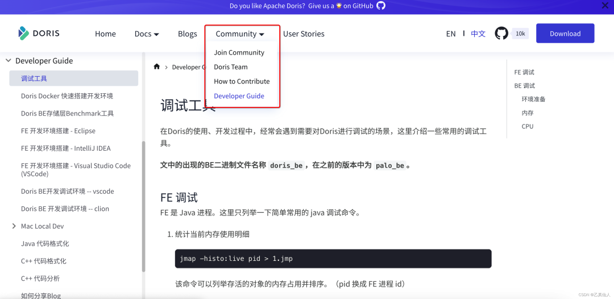Image resolution: width=614 pixels, height=299 pixels.
Task: Open FE 开发环境搭建 - Eclipse
Action: click(58, 131)
